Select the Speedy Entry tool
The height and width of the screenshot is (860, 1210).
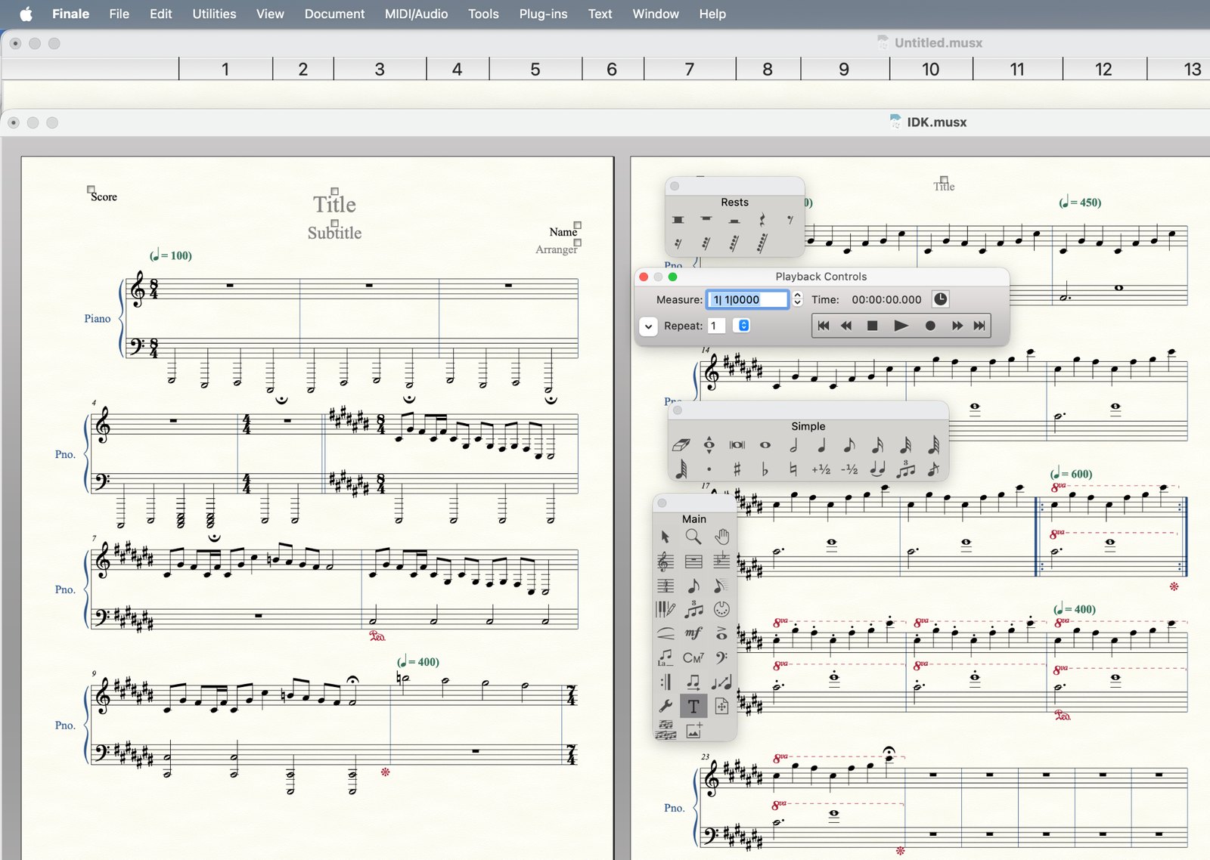pyautogui.click(x=721, y=585)
